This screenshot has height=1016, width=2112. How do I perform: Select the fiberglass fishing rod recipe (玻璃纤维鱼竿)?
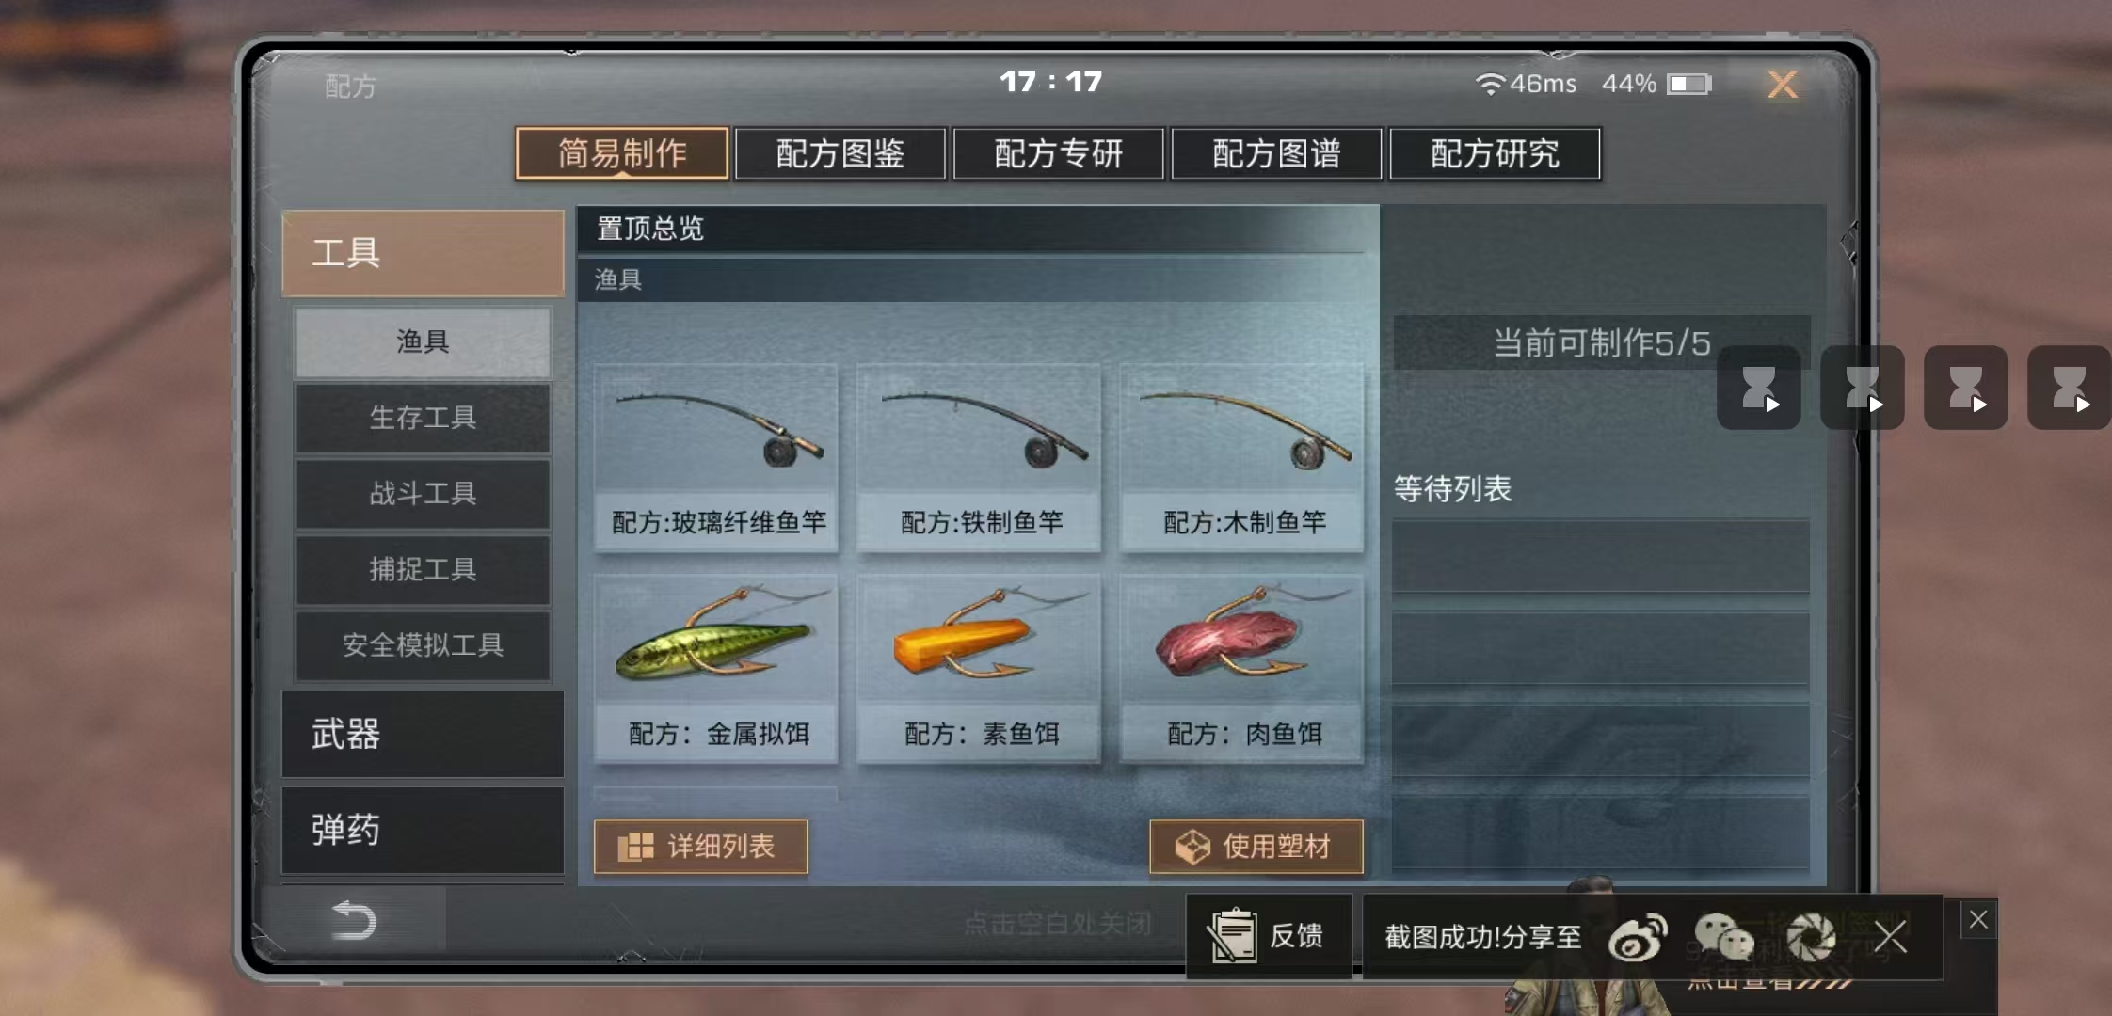[x=716, y=457]
